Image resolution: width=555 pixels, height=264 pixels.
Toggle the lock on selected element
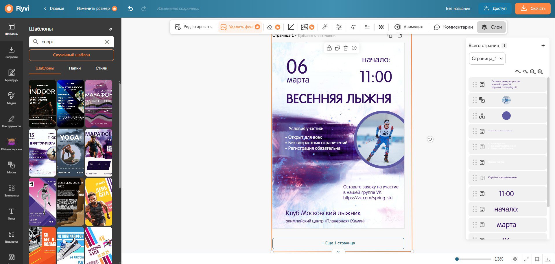[329, 48]
